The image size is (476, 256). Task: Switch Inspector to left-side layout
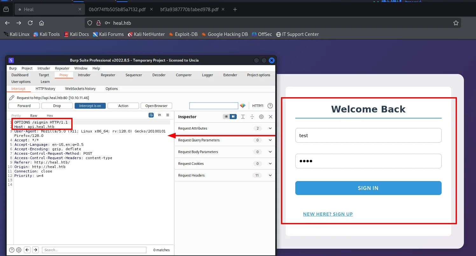point(226,117)
